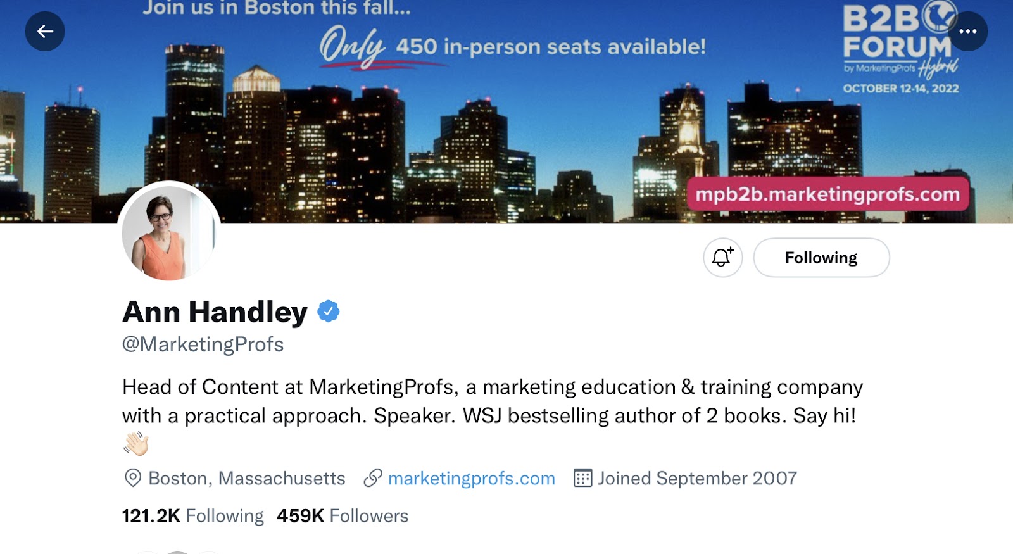Viewport: 1013px width, 554px height.
Task: Click the Ann Handley display name
Action: tap(215, 312)
